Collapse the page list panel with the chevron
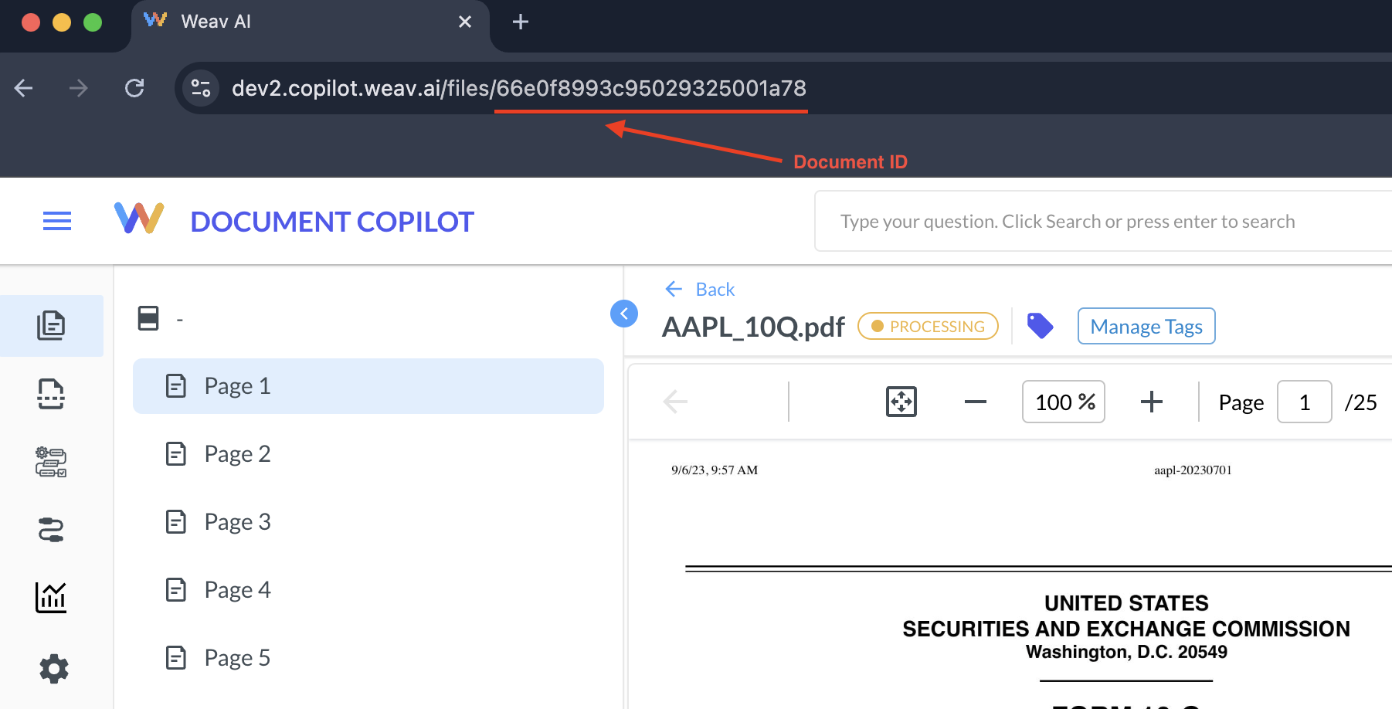This screenshot has height=709, width=1392. click(624, 314)
